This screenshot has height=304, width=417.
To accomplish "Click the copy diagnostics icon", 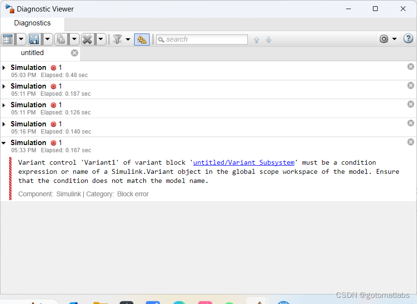I will (61, 40).
